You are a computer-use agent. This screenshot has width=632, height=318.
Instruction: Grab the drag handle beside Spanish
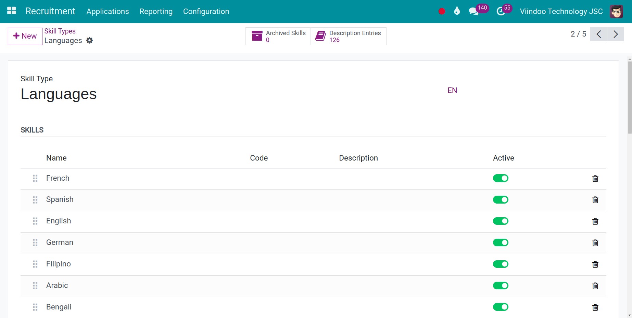pos(35,200)
